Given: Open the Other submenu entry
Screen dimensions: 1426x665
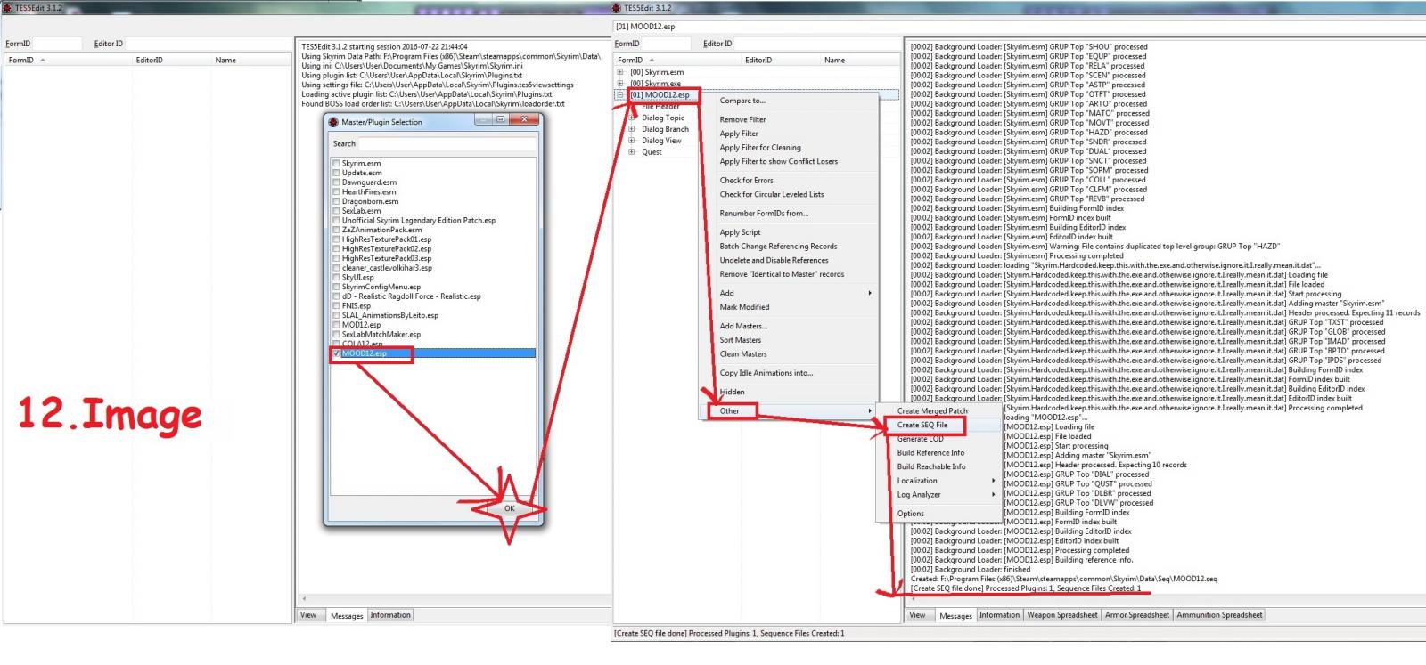Looking at the screenshot, I should click(731, 411).
